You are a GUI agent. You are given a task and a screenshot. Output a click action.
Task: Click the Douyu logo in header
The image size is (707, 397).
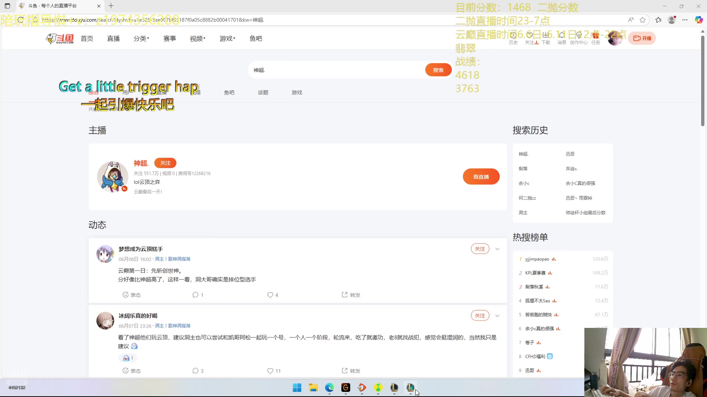point(60,39)
